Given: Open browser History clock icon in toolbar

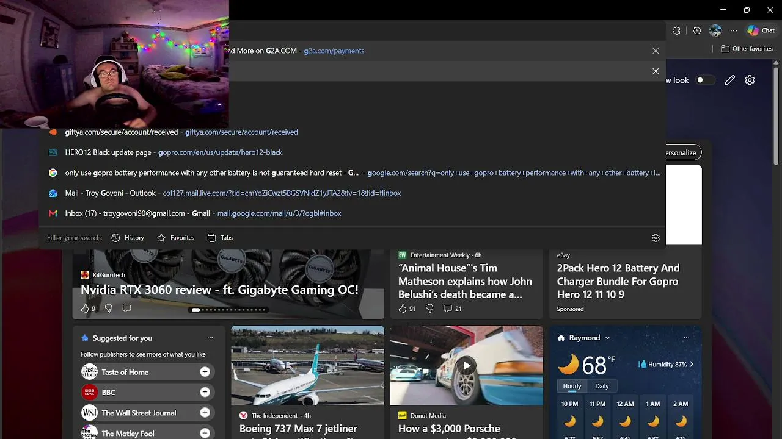Looking at the screenshot, I should pos(696,30).
